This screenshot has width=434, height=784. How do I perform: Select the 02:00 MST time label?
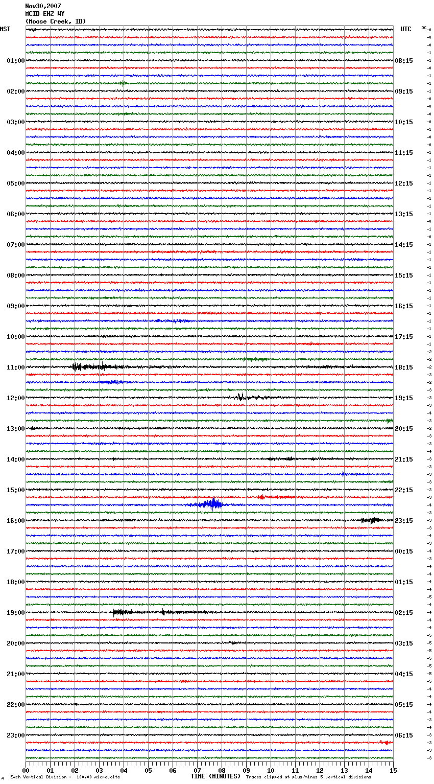tap(15, 91)
